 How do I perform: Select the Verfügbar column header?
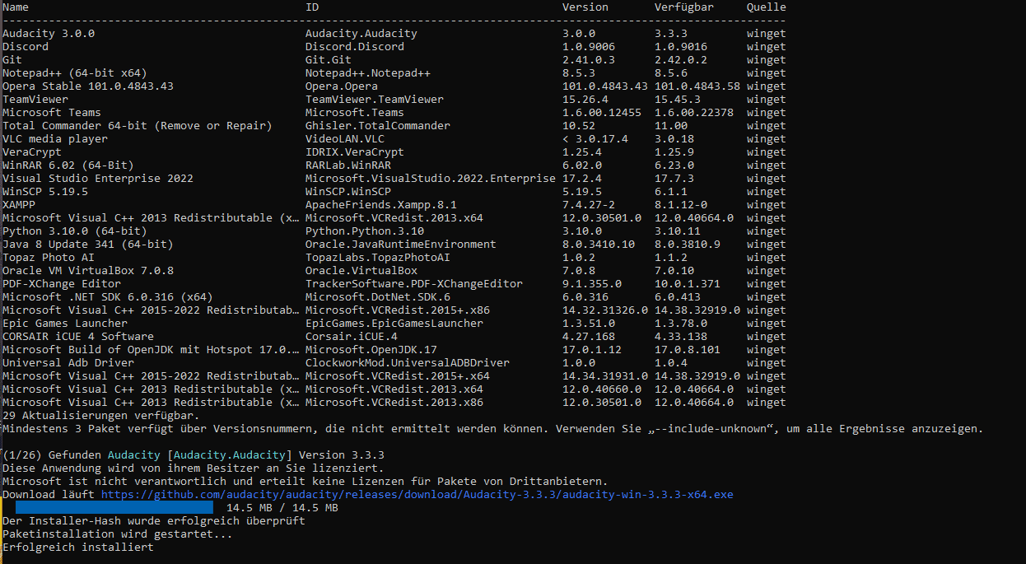[683, 7]
